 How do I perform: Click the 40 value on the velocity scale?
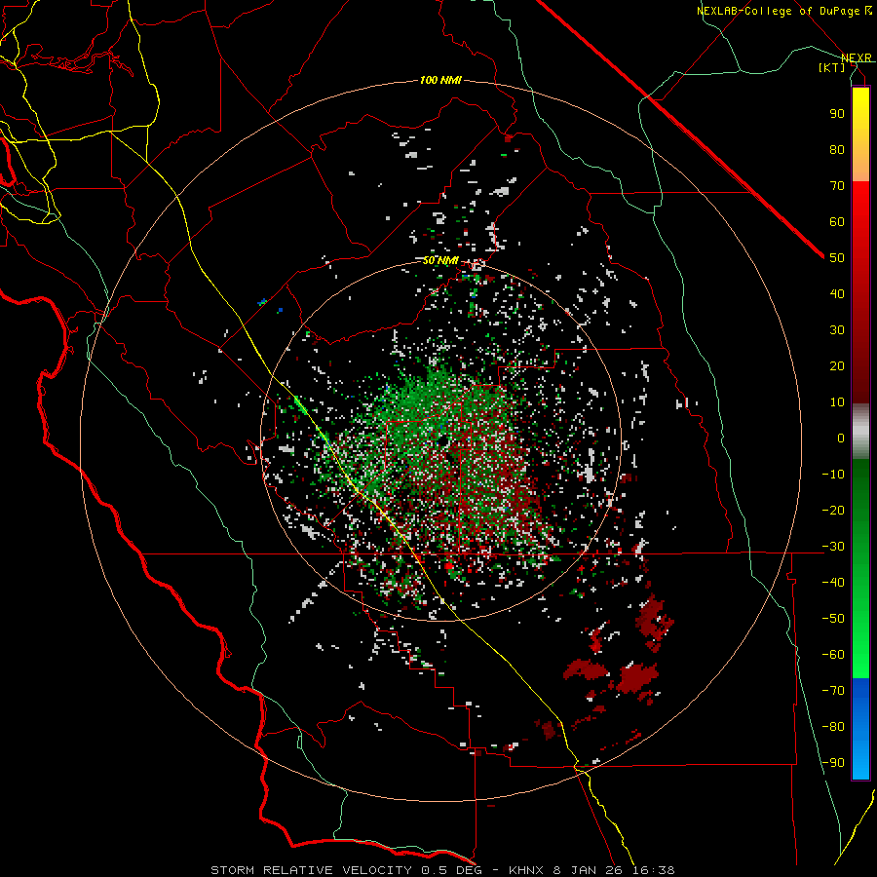click(x=837, y=293)
